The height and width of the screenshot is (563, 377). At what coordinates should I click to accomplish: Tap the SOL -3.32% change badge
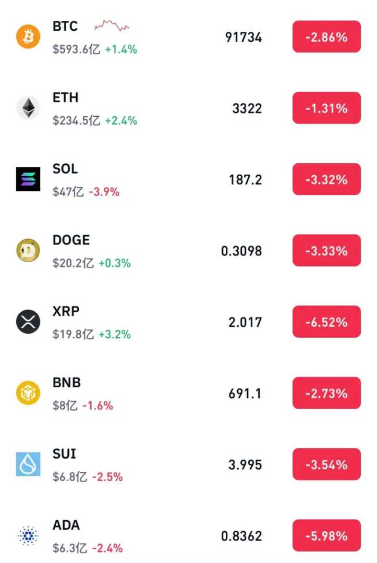point(326,179)
